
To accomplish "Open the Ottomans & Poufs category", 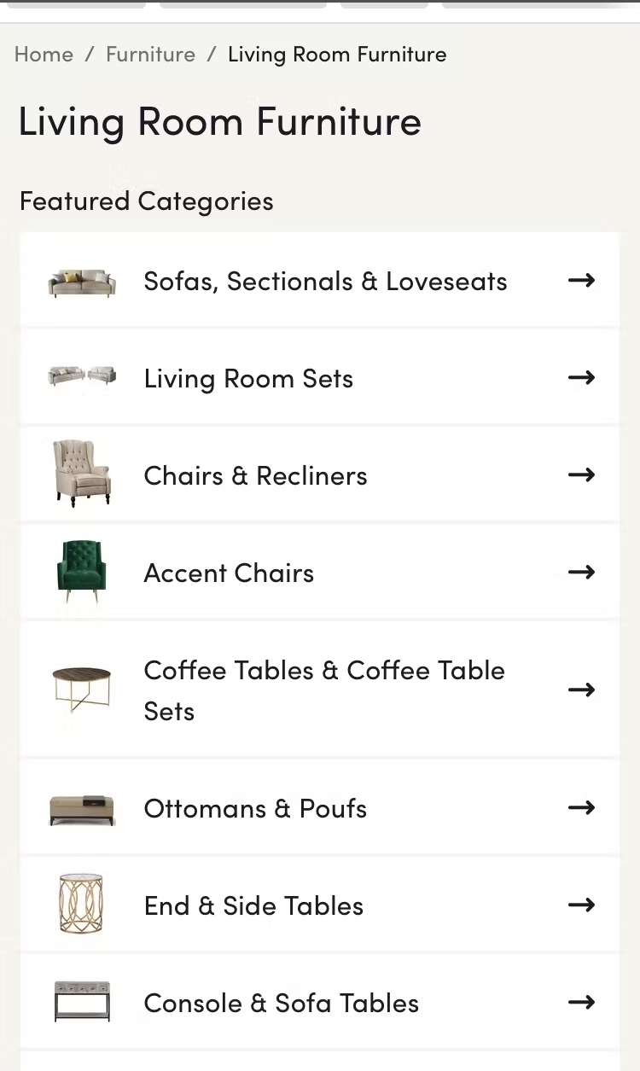I will tap(255, 808).
